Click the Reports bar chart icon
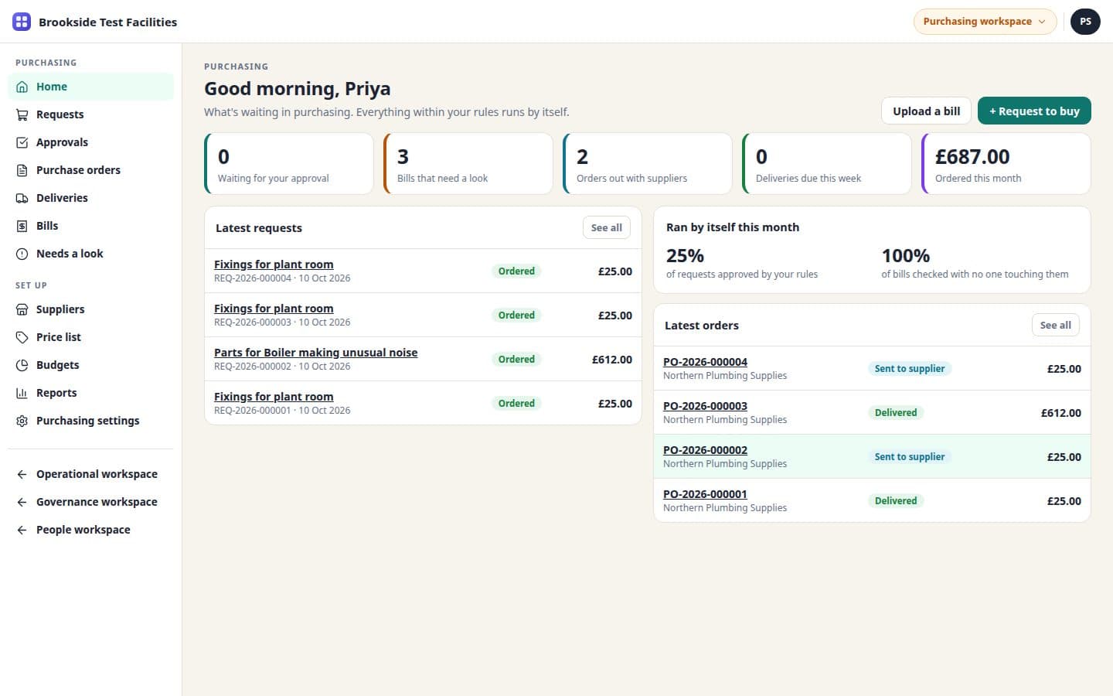This screenshot has width=1113, height=696. pos(22,393)
